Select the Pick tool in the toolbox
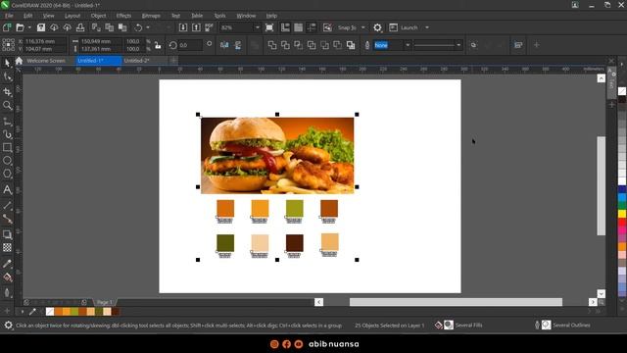 (7, 63)
